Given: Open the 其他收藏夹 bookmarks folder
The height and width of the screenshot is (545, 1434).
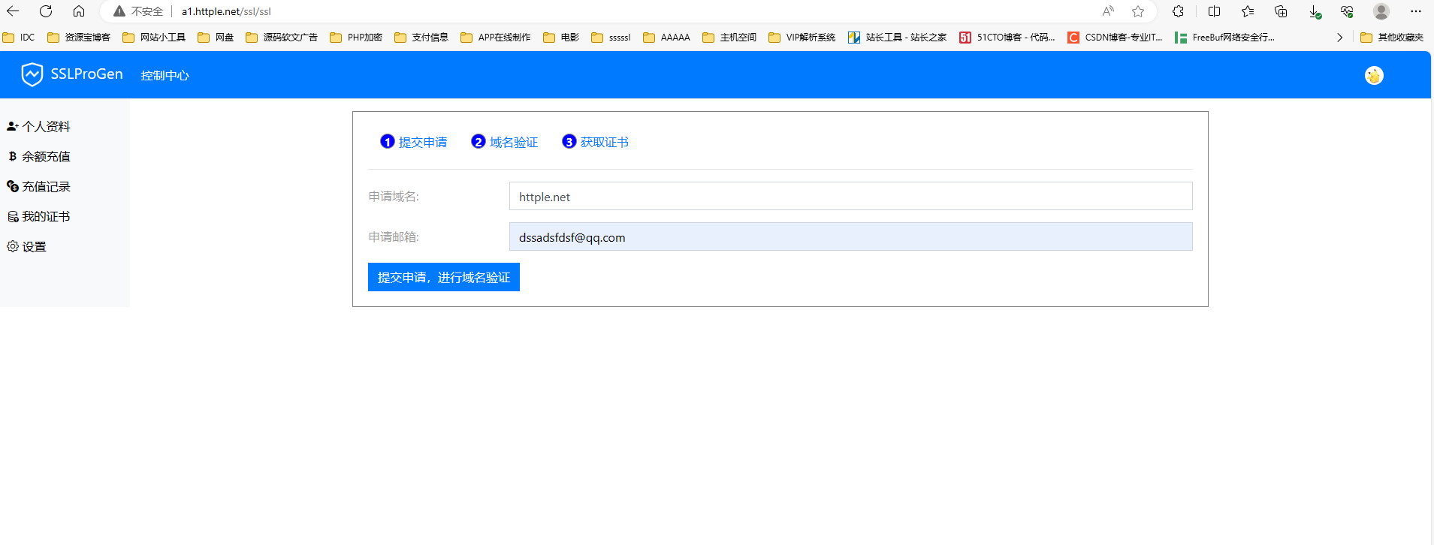Looking at the screenshot, I should click(x=1392, y=38).
